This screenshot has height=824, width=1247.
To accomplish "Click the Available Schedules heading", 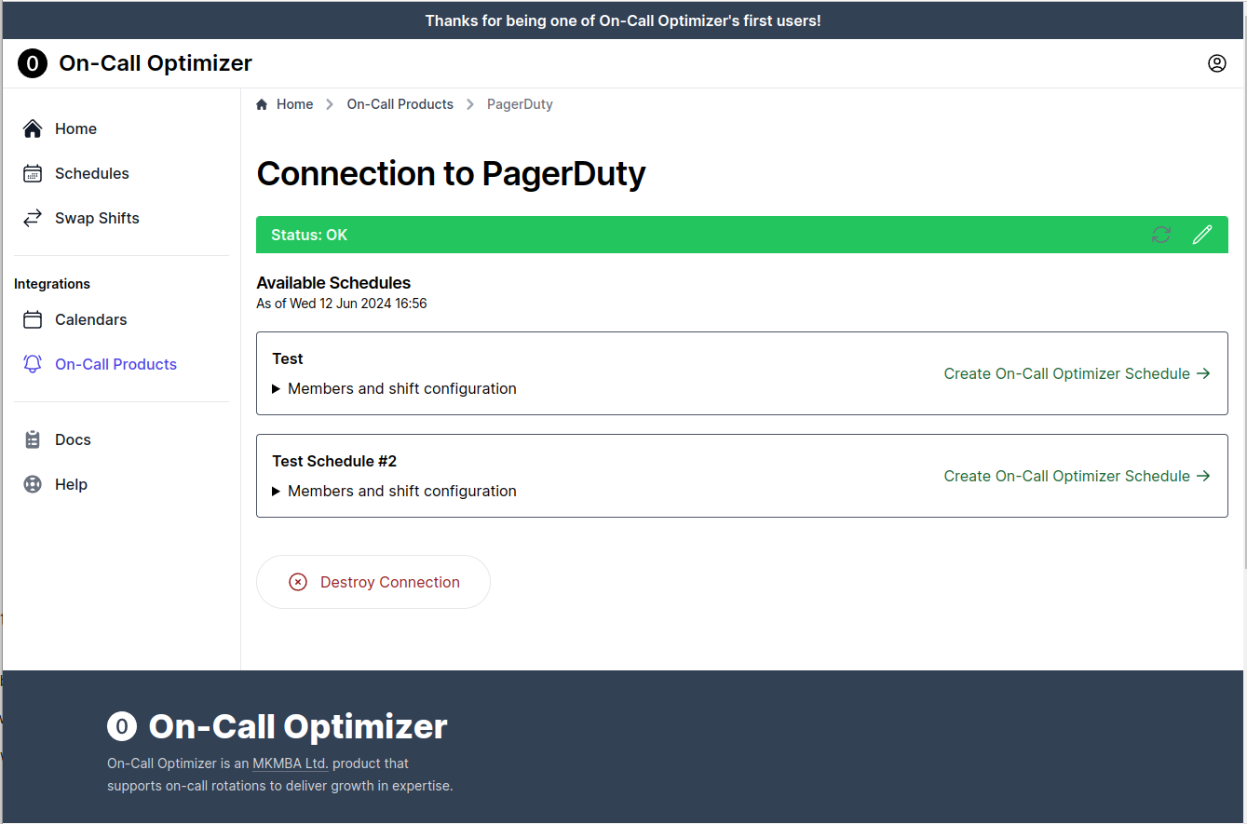I will click(x=333, y=282).
